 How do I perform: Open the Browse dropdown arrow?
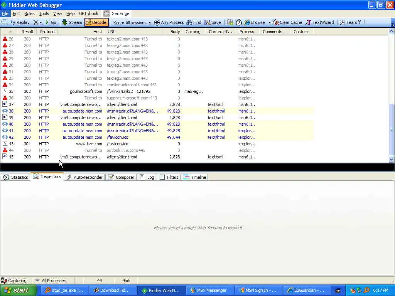[x=270, y=23]
